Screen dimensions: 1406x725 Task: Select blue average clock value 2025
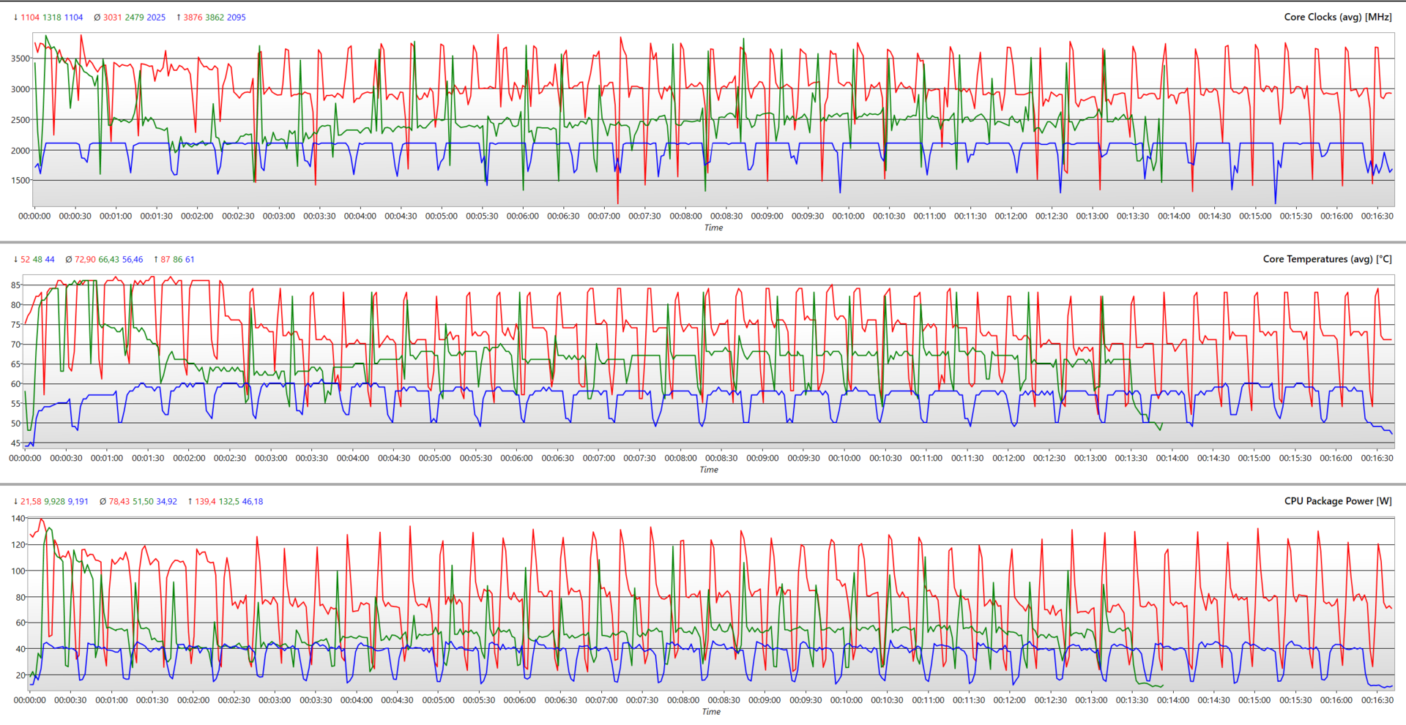(156, 18)
